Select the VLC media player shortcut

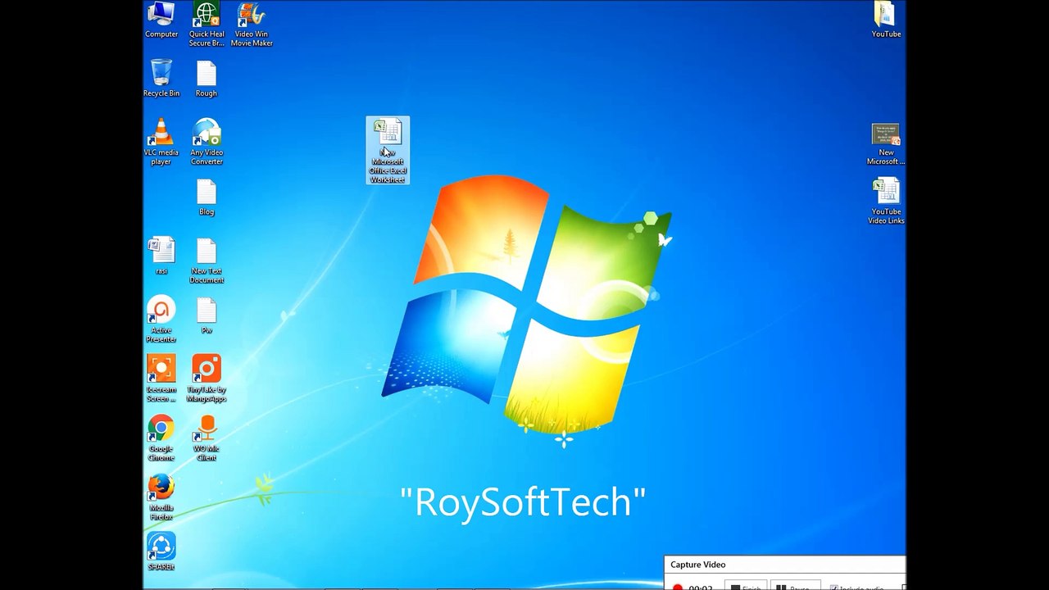click(x=161, y=142)
